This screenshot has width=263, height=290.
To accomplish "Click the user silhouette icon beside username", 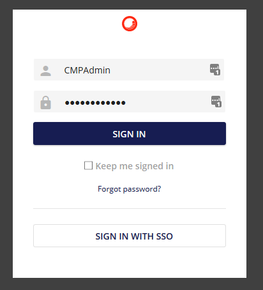I will pos(45,71).
